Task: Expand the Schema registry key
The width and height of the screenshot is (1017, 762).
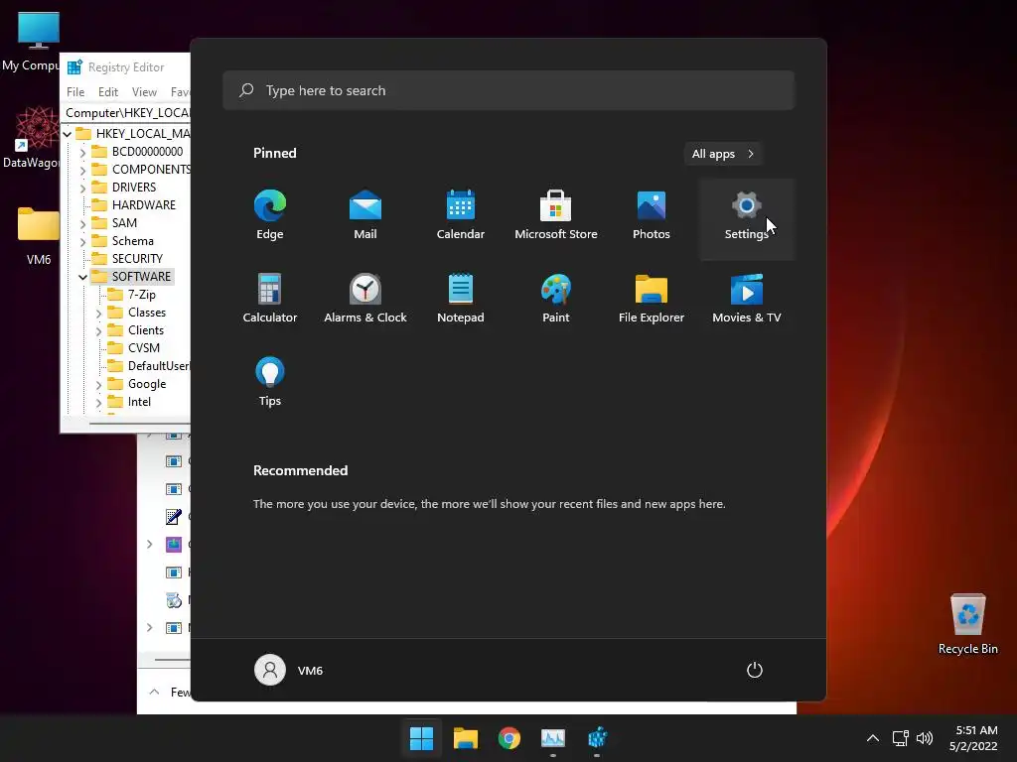Action: pyautogui.click(x=83, y=242)
